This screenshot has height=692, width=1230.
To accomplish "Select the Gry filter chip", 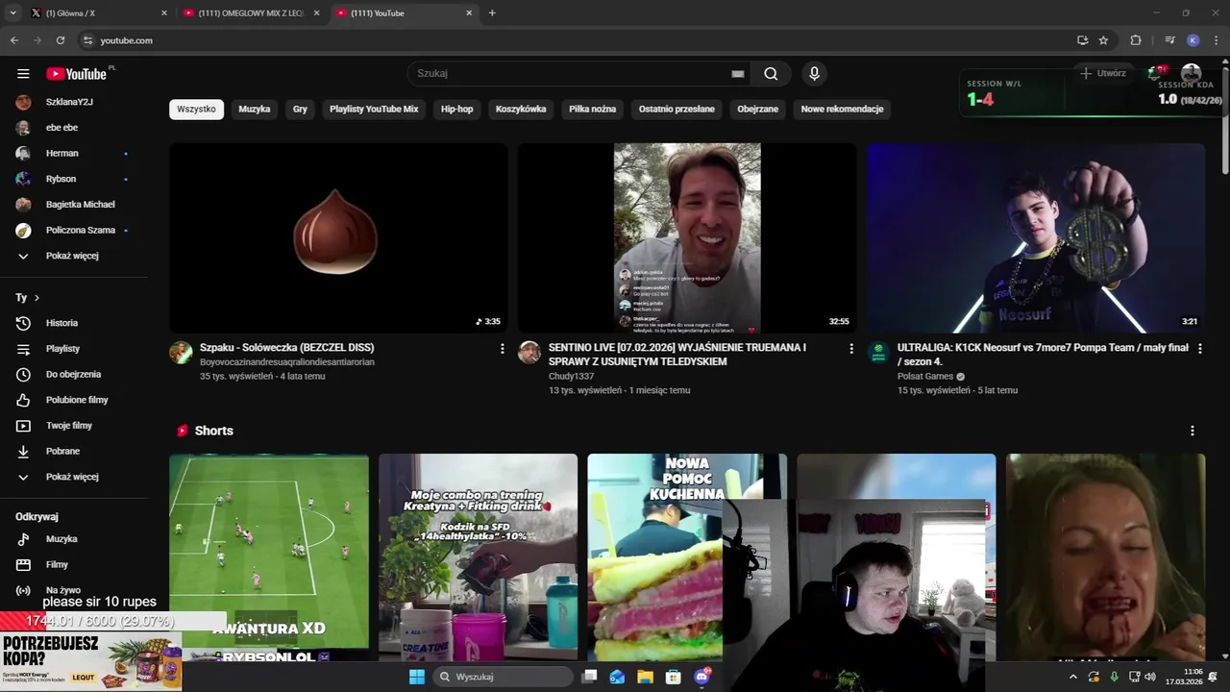I will coord(300,110).
